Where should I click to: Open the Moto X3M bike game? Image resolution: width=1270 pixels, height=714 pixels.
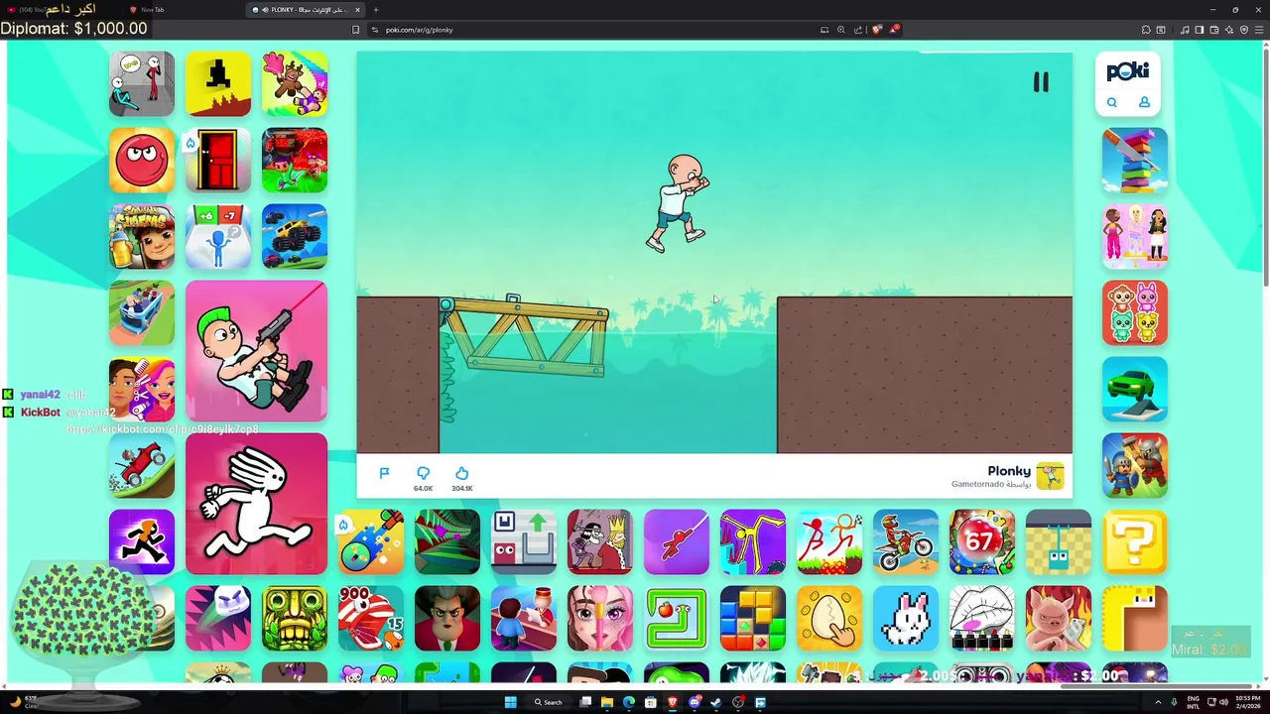[906, 541]
